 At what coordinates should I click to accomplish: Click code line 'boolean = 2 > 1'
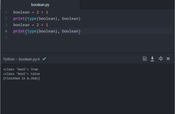point(31,12)
